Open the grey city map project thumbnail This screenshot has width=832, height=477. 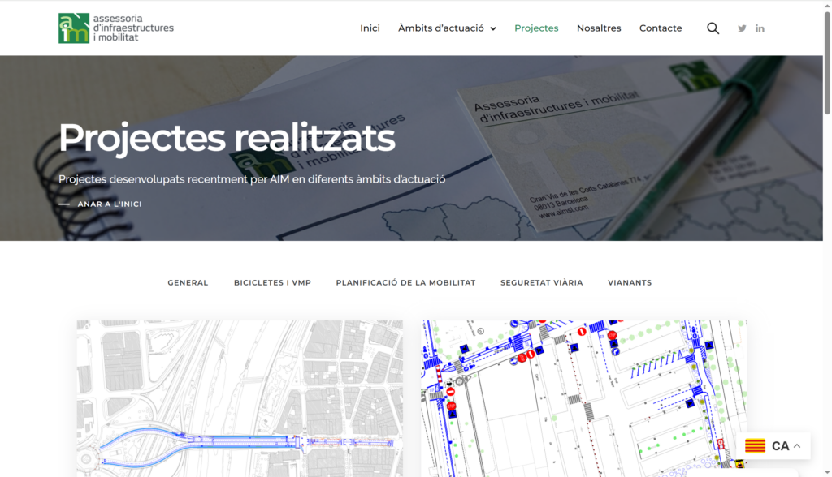coord(240,398)
